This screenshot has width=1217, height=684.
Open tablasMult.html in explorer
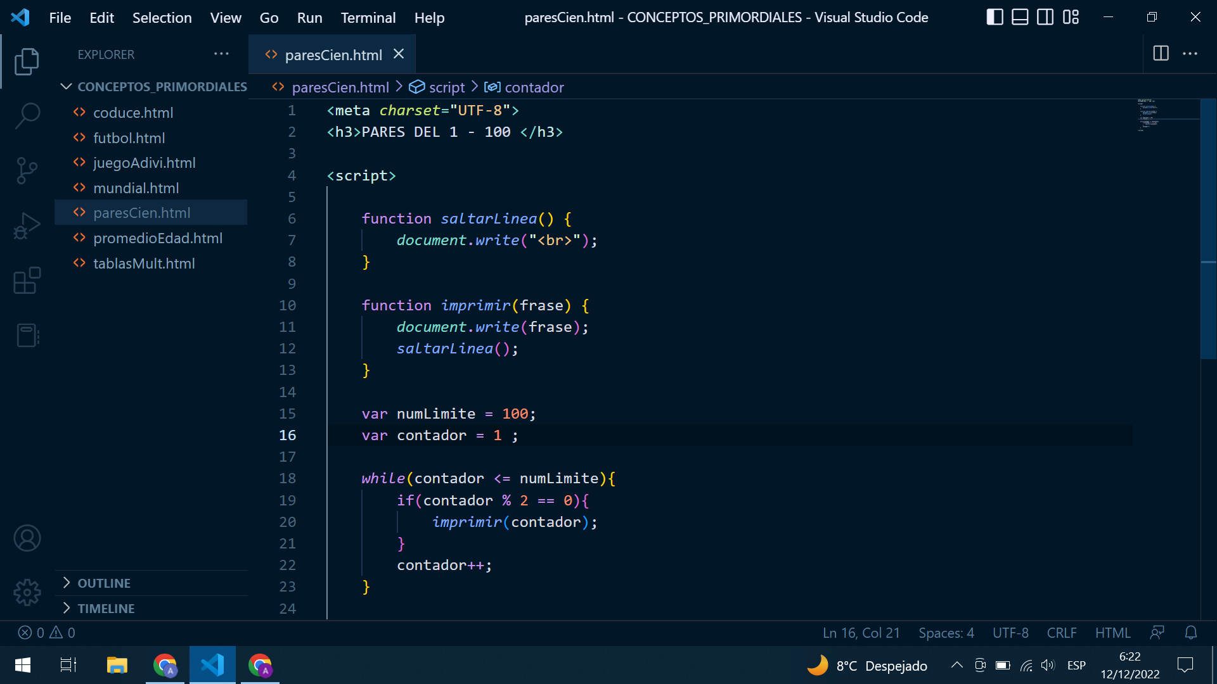click(151, 263)
